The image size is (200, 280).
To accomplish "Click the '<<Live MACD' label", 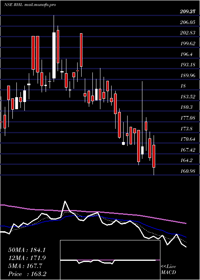I will point(168,269).
